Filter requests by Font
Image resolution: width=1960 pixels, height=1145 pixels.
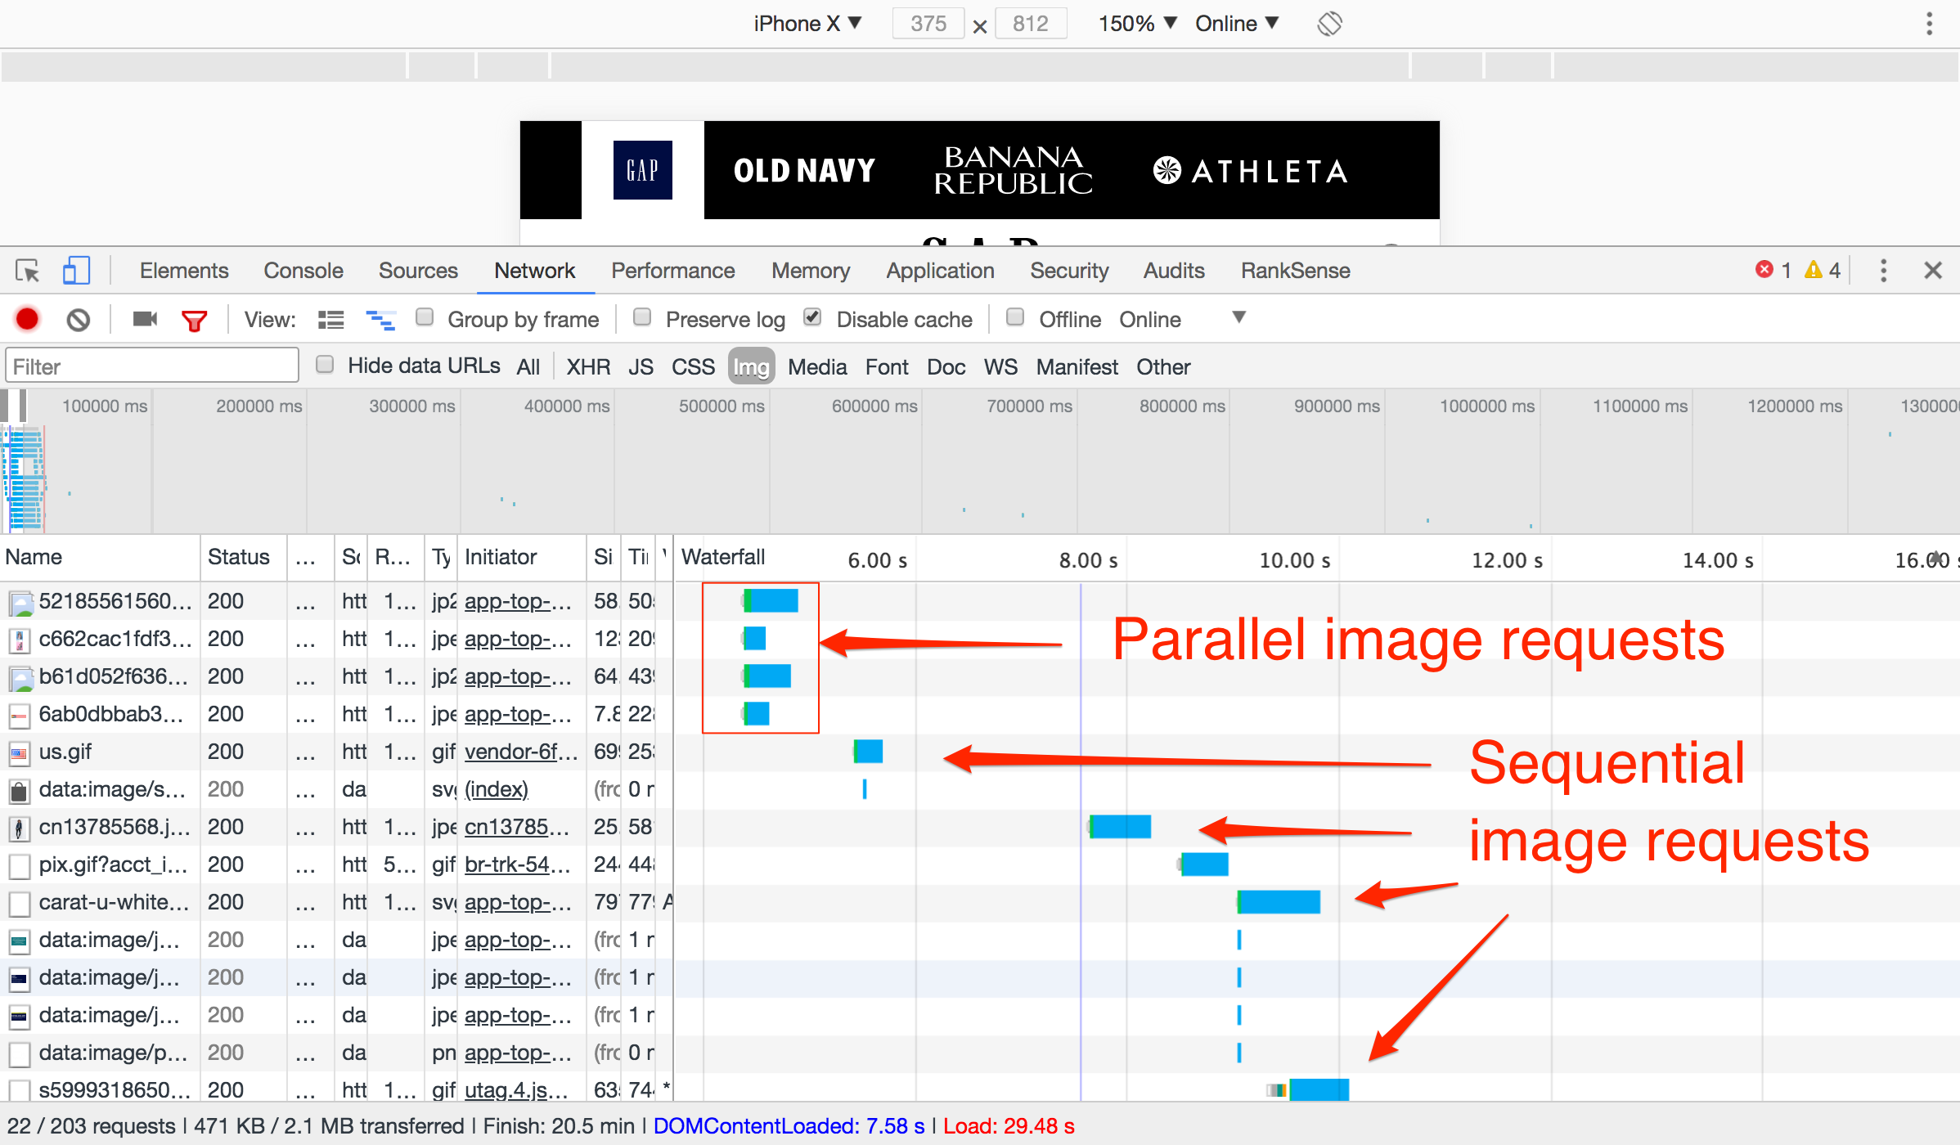888,366
